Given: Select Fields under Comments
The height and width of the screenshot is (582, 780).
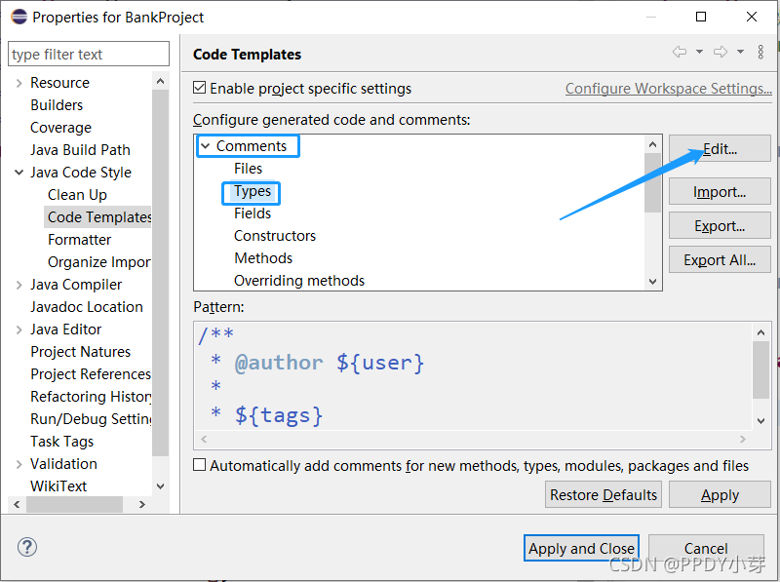Looking at the screenshot, I should coord(253,213).
